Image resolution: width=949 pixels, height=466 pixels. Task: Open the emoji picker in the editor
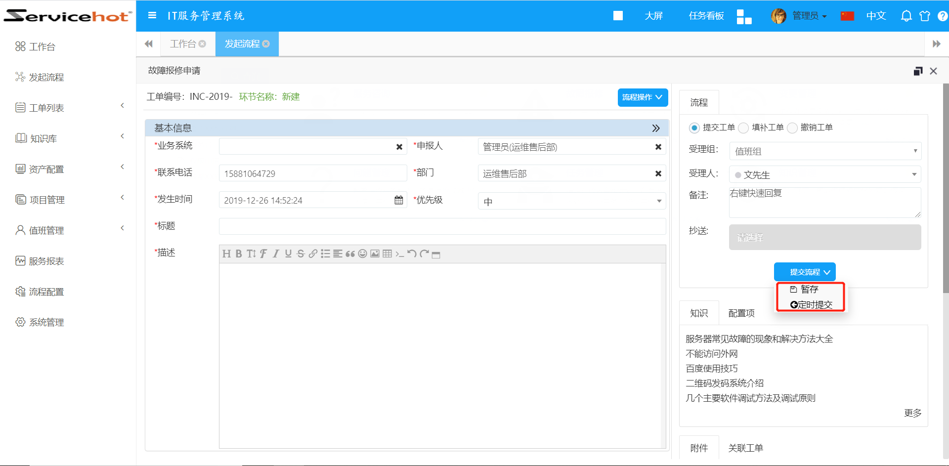(362, 254)
